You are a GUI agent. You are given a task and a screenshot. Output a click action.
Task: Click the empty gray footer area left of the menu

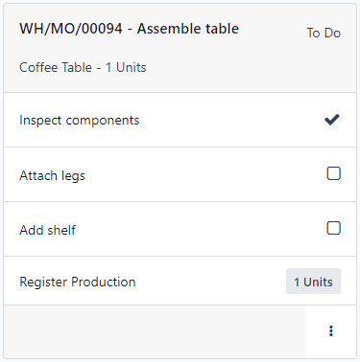point(155,331)
